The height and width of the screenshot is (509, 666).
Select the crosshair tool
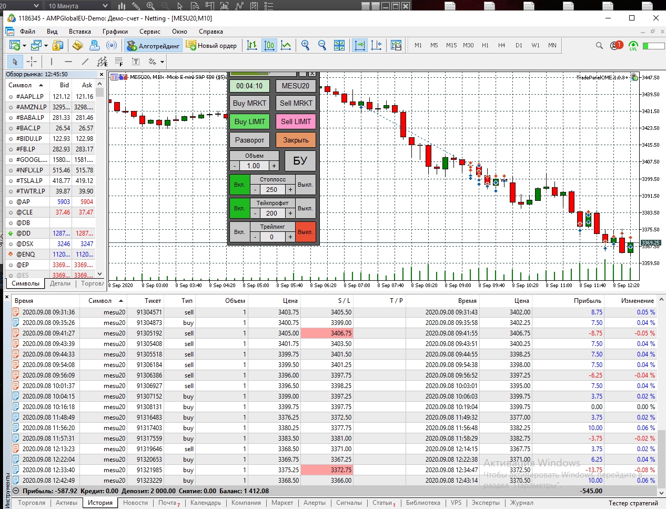(x=32, y=62)
